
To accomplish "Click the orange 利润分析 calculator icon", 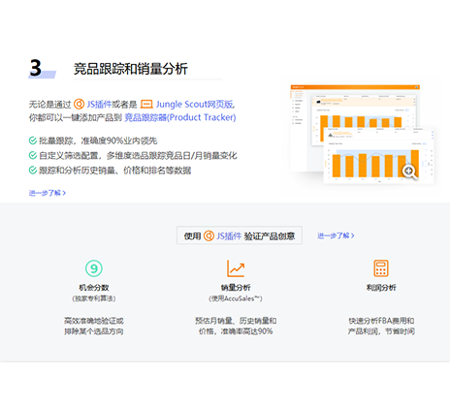I will coord(381,268).
